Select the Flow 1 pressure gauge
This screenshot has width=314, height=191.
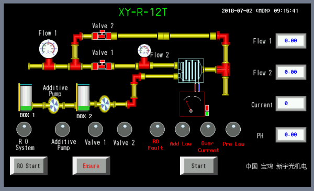(x=49, y=49)
